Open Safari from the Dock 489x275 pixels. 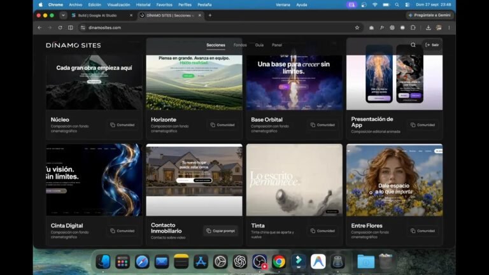142,262
